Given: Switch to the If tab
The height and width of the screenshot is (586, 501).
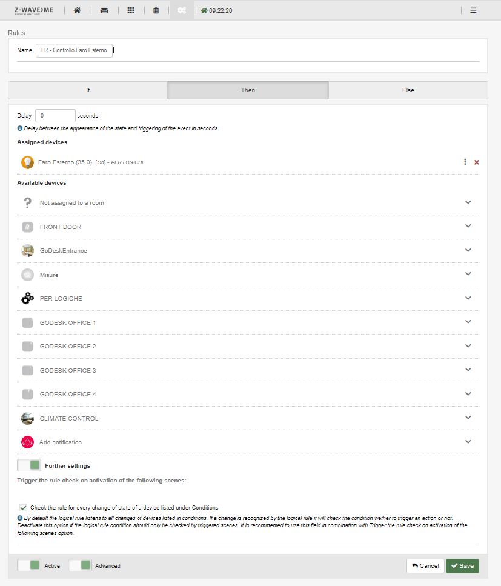Looking at the screenshot, I should 88,90.
